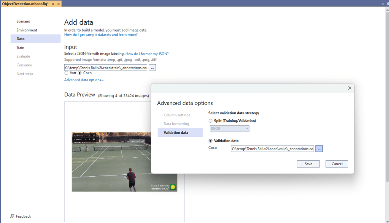
Task: Click the Feedback icon at bottom left
Action: (x=12, y=216)
